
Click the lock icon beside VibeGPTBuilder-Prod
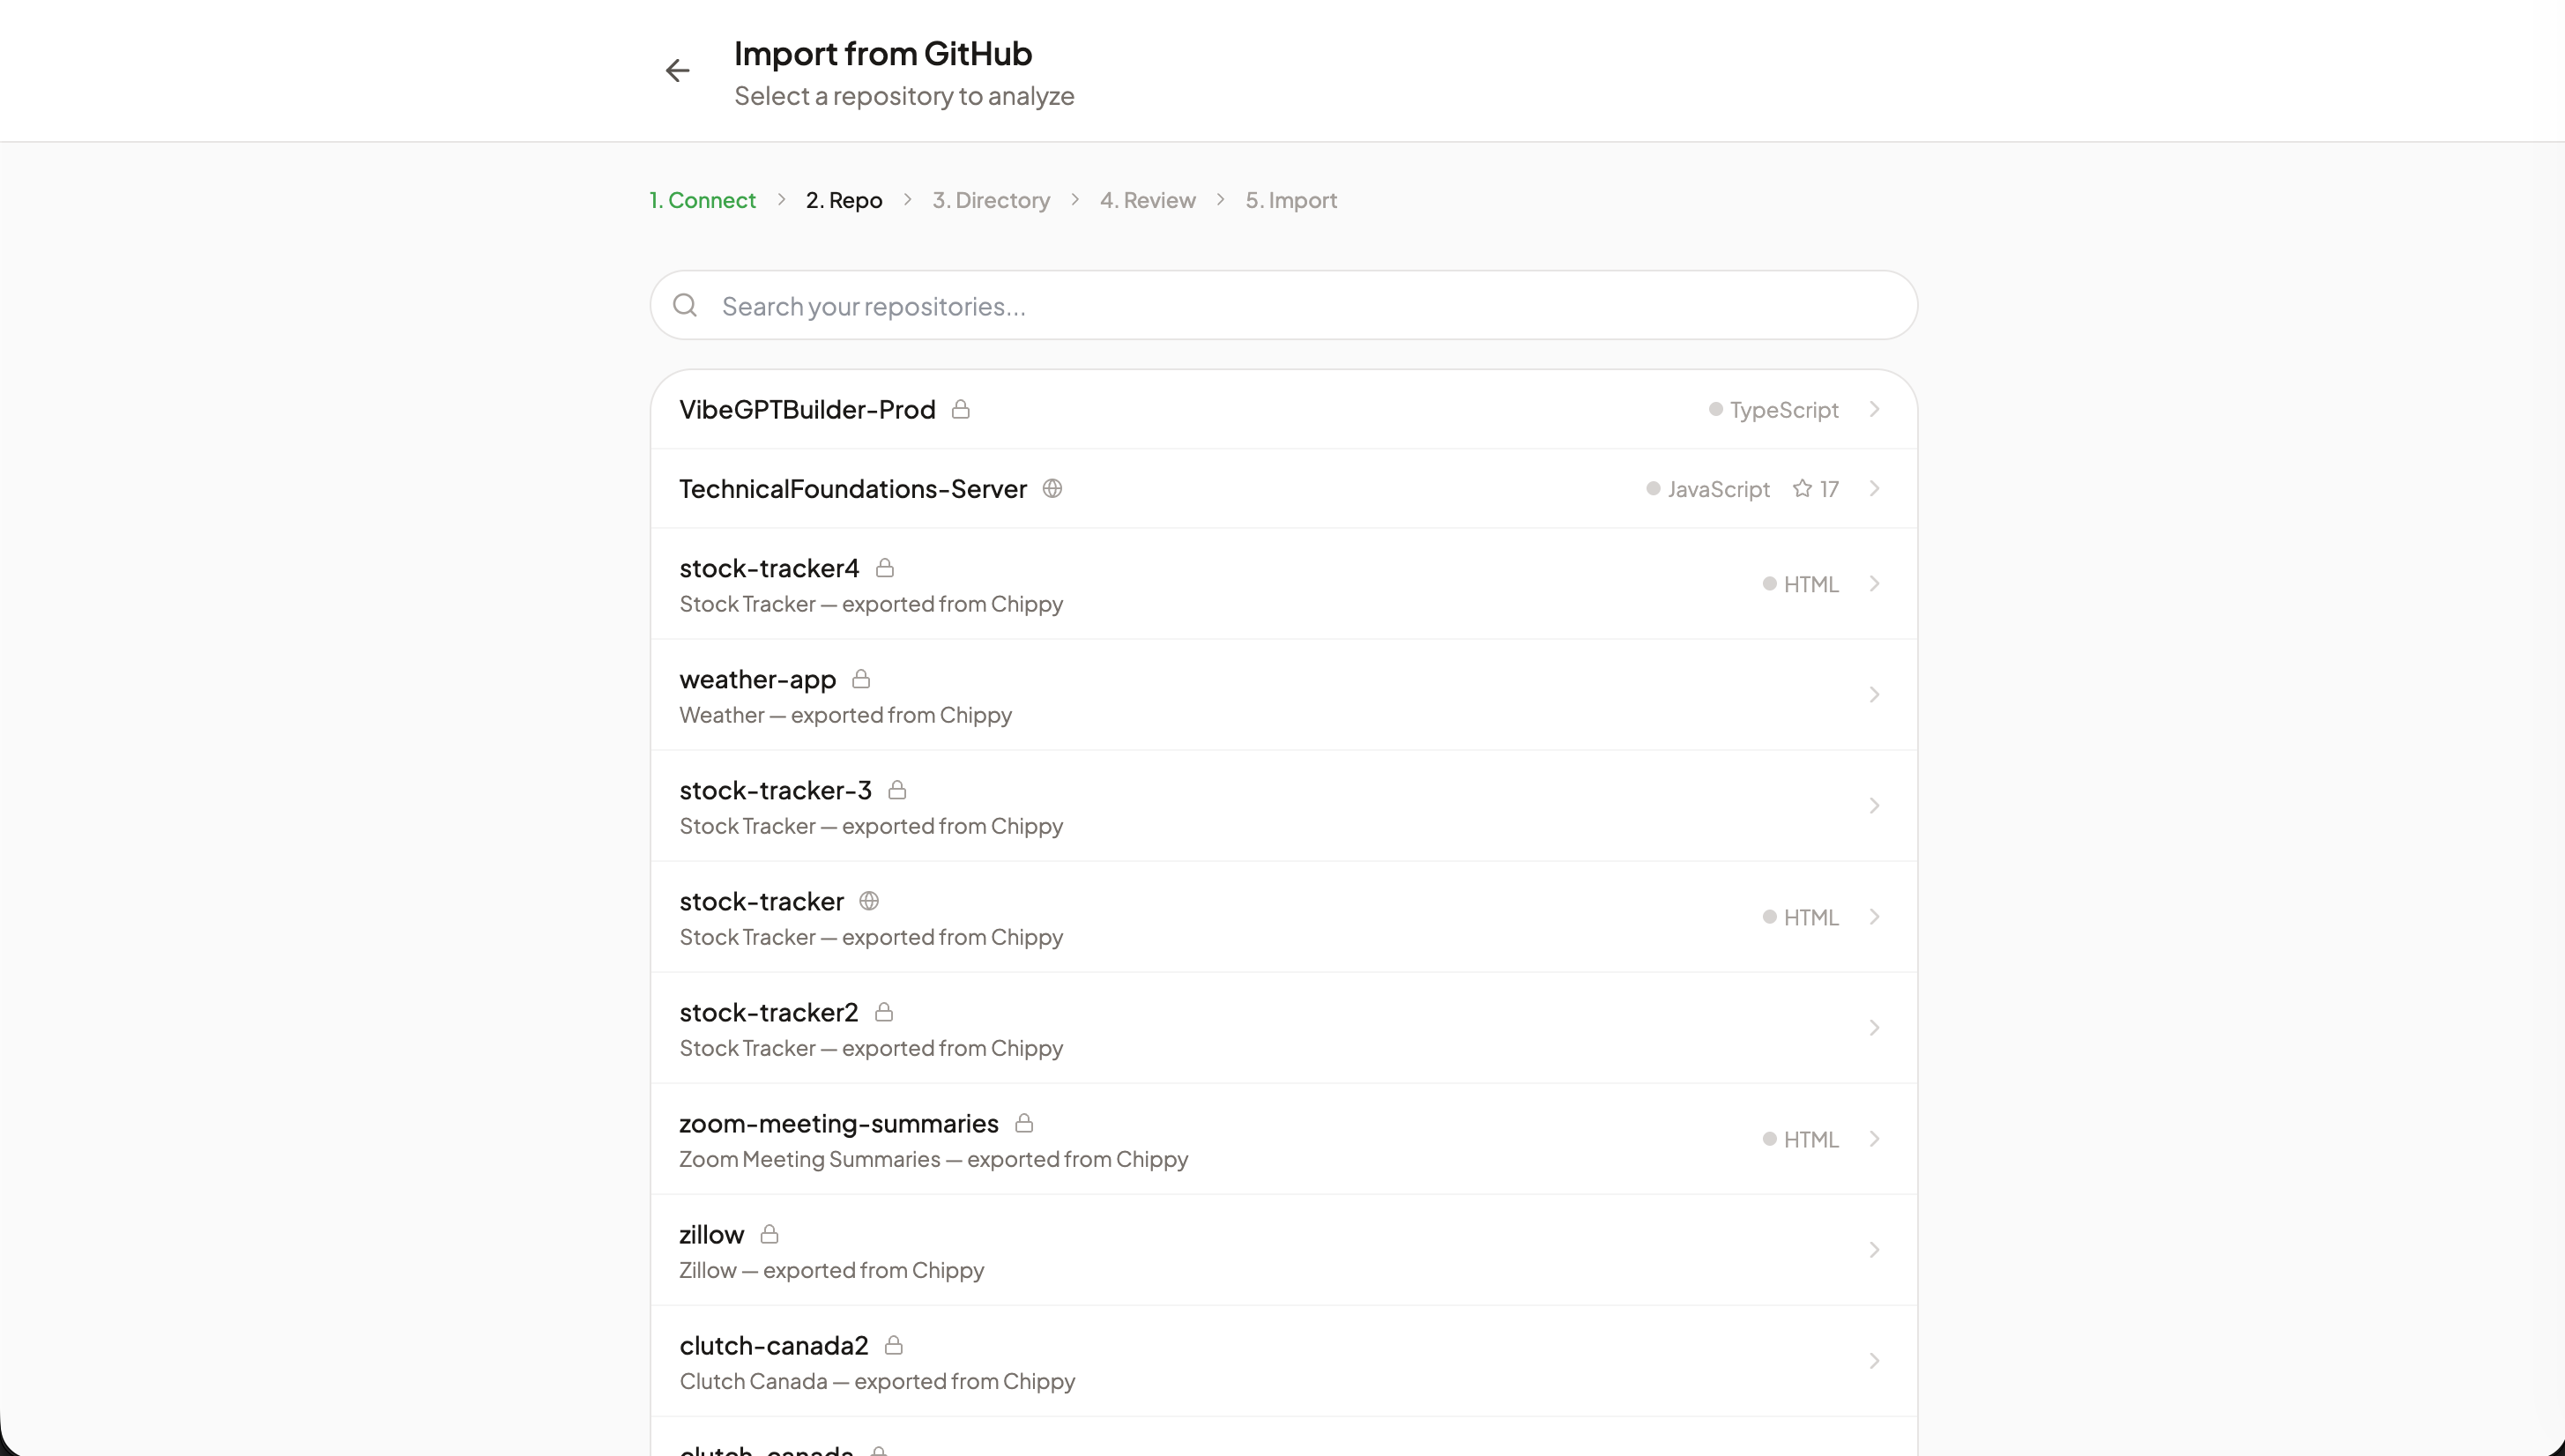click(961, 409)
